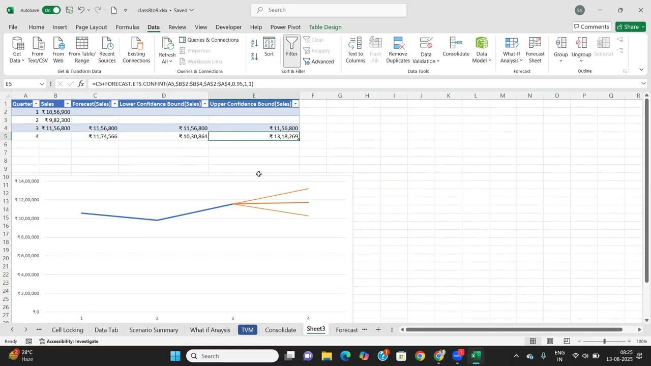The image size is (651, 366).
Task: Zoom in with the plus button
Action: (629, 341)
